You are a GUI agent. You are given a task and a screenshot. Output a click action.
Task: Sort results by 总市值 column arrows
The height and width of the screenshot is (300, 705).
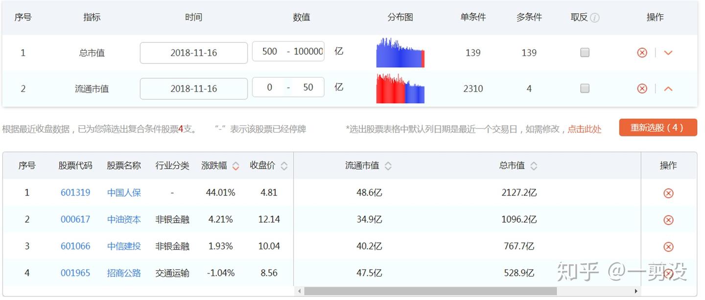tap(535, 166)
